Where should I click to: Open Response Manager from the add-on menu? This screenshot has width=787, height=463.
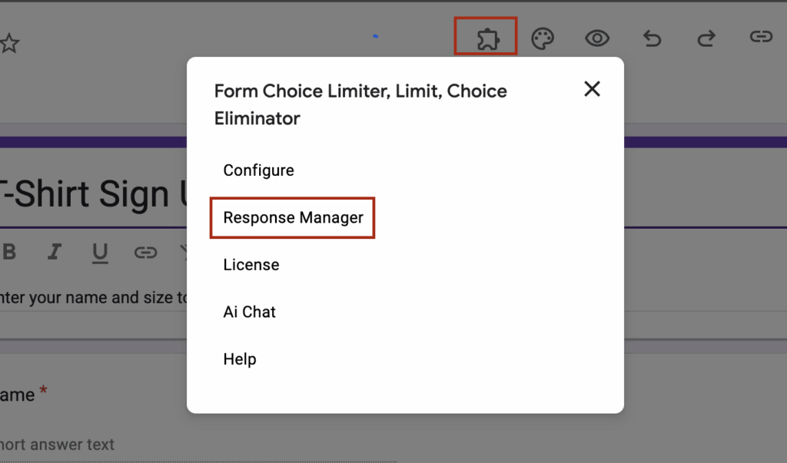(x=293, y=218)
